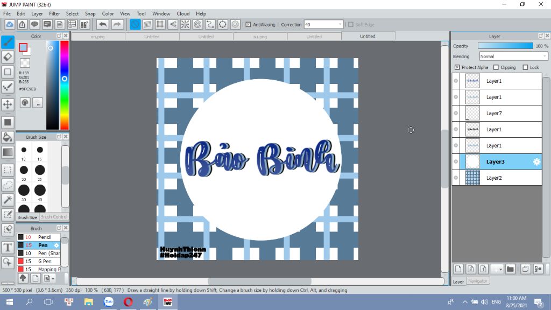Show hidden system tray icons chevron
551x310 pixels.
[x=464, y=302]
